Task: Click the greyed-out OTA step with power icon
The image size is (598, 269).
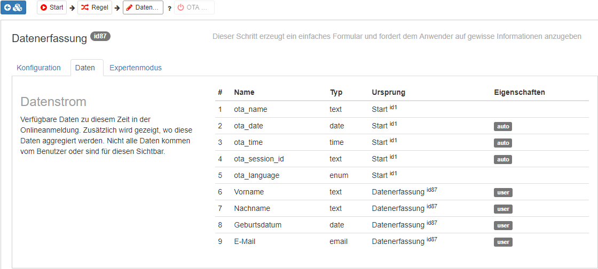Action: click(194, 7)
